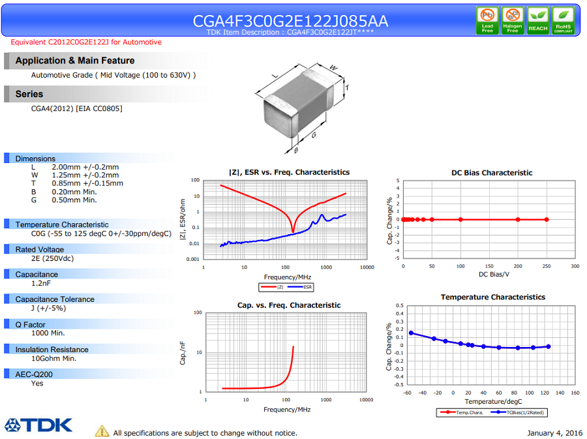Viewport: 587px width, 439px height.
Task: Click the January 4, 2016 date
Action: (x=554, y=433)
